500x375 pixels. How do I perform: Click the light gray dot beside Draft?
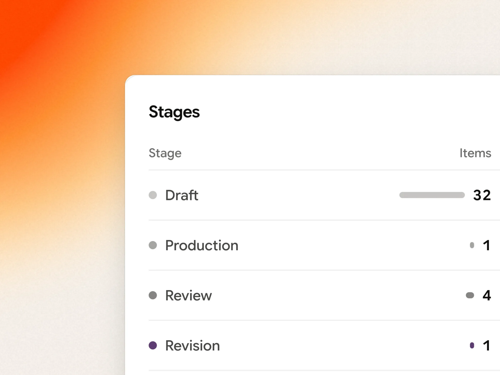click(x=153, y=195)
